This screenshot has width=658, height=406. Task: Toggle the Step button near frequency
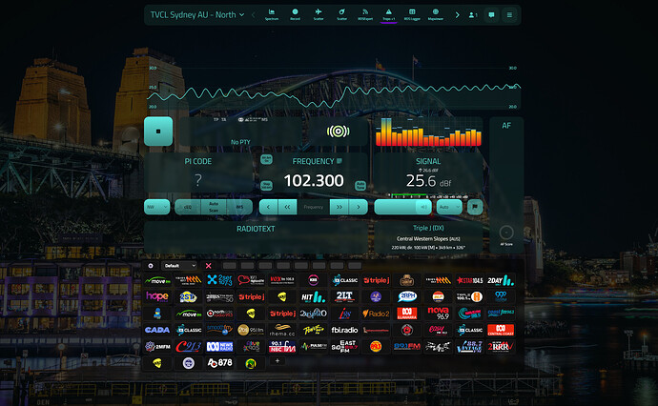click(x=266, y=186)
